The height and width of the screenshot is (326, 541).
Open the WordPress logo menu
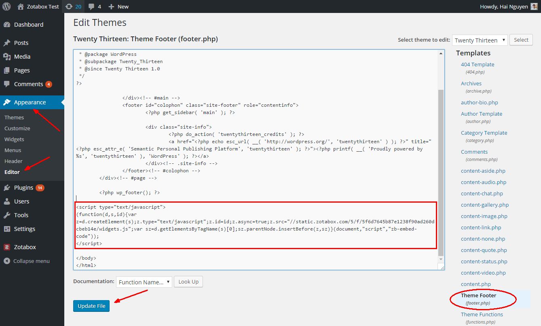point(6,6)
